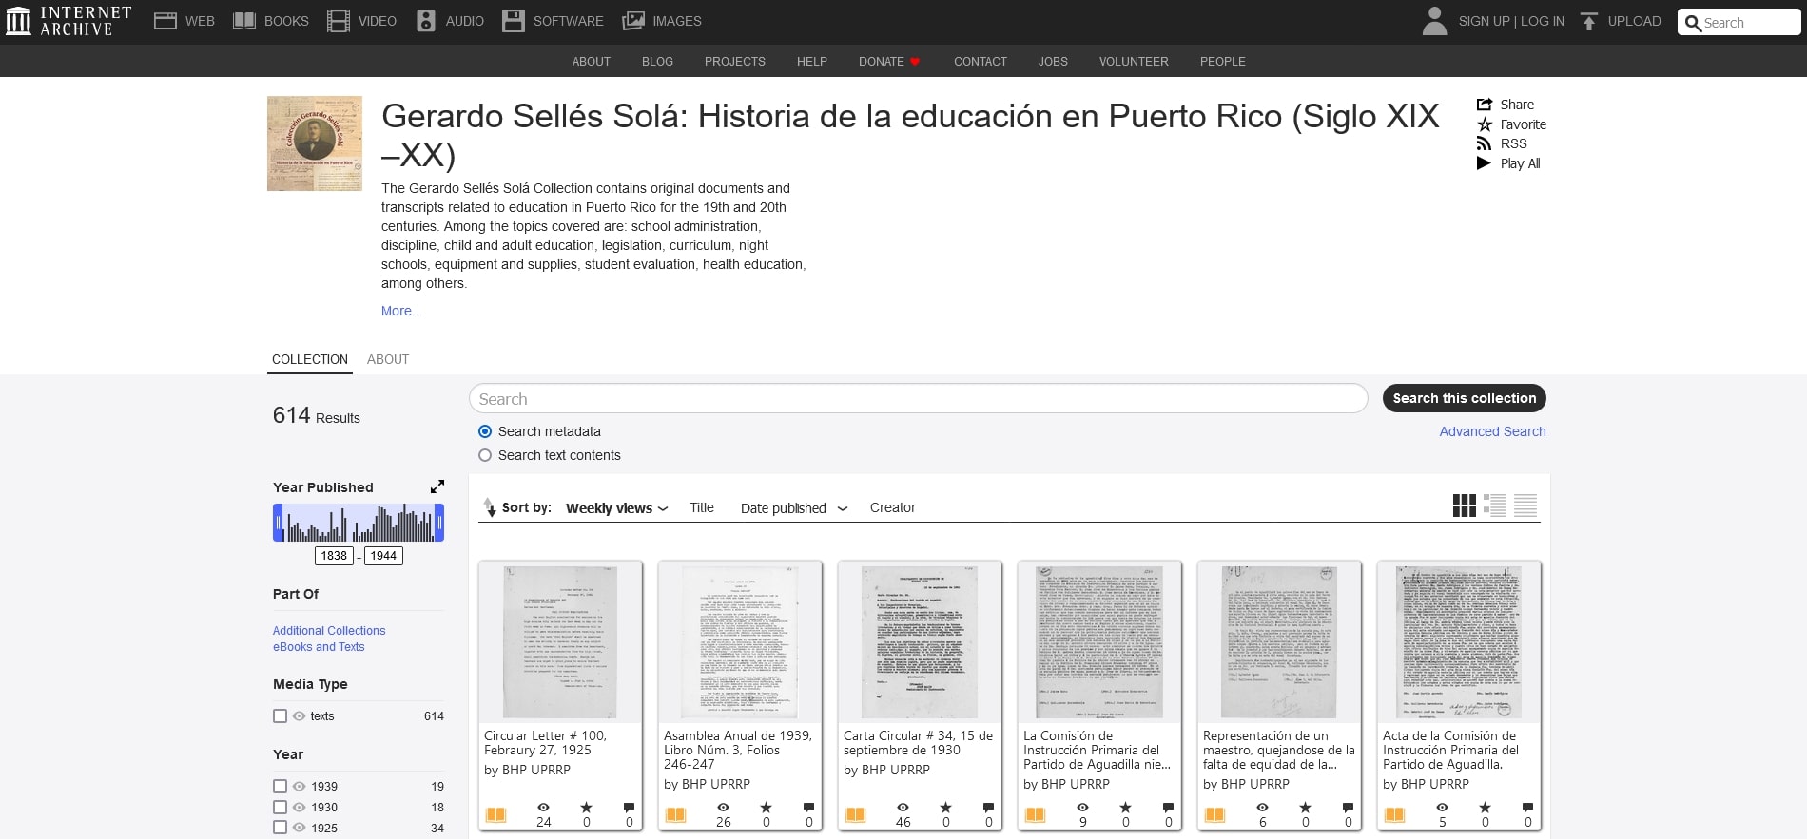
Task: Switch to the ABOUT tab
Action: point(388,359)
